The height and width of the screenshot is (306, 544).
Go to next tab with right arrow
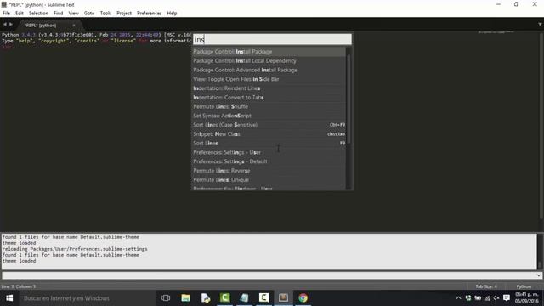[x=11, y=25]
